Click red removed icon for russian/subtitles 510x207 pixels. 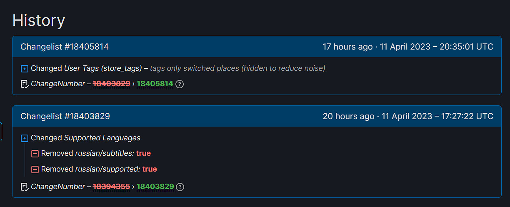coord(35,154)
